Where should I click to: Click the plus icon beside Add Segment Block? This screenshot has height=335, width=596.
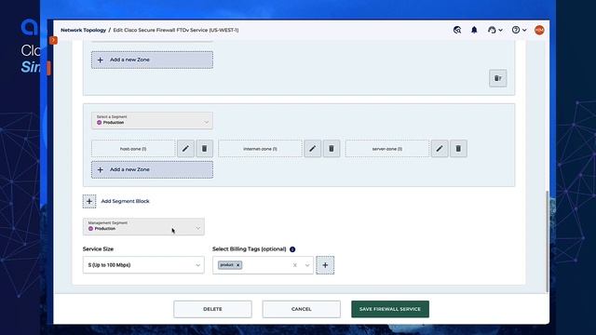pyautogui.click(x=89, y=201)
